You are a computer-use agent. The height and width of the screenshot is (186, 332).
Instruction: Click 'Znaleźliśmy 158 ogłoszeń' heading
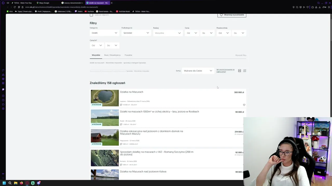[107, 83]
